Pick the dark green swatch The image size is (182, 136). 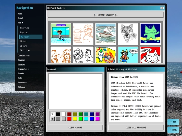tap(81, 114)
